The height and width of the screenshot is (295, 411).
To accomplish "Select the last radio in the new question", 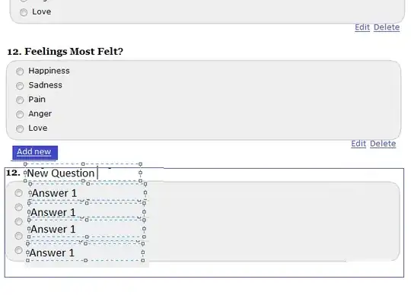I will coord(18,250).
